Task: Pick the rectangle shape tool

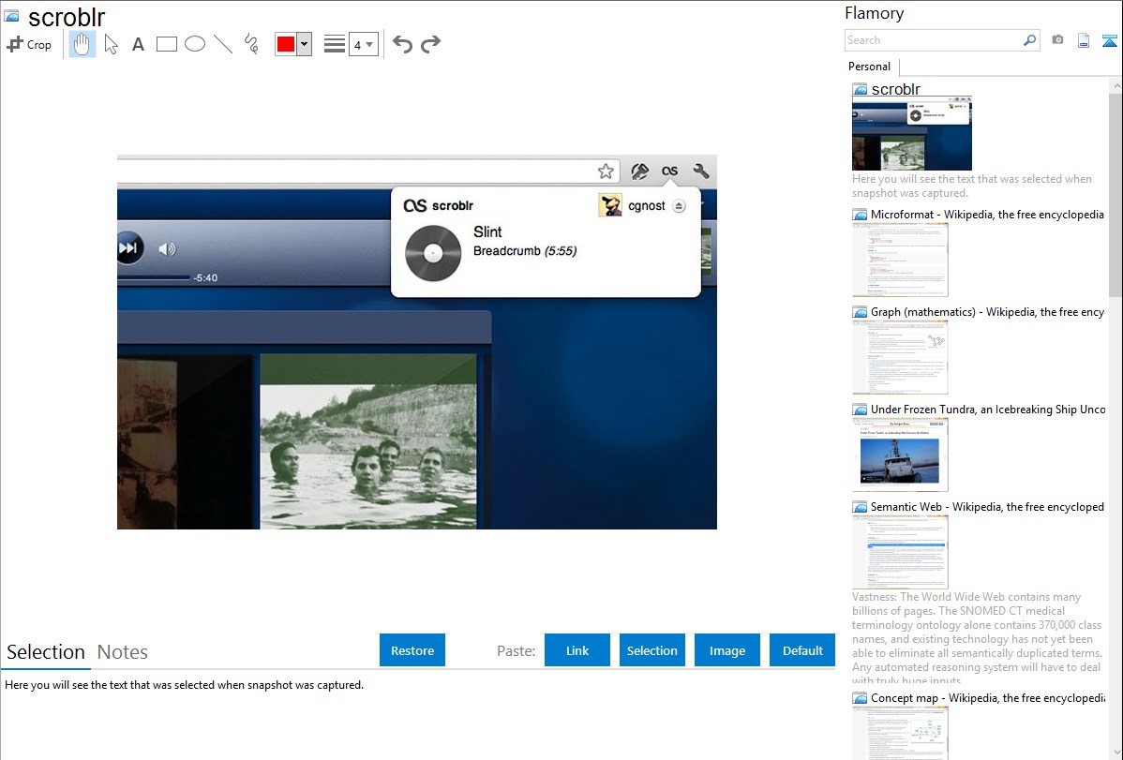Action: tap(166, 44)
